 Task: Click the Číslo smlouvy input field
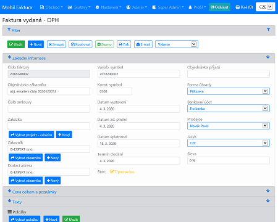[x=49, y=109]
